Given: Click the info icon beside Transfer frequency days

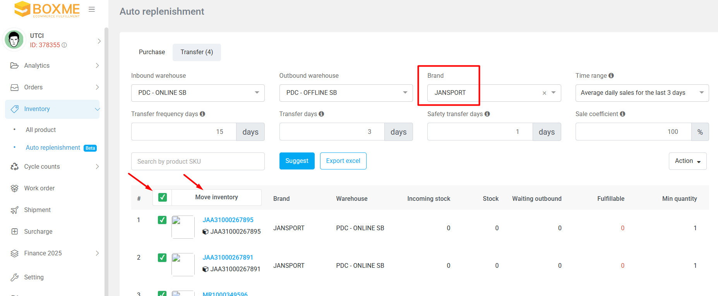Looking at the screenshot, I should click(x=202, y=114).
